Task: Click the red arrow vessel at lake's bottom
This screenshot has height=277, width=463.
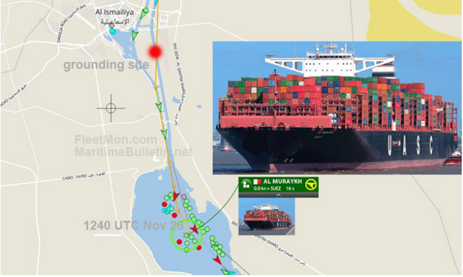Action: [x=217, y=260]
